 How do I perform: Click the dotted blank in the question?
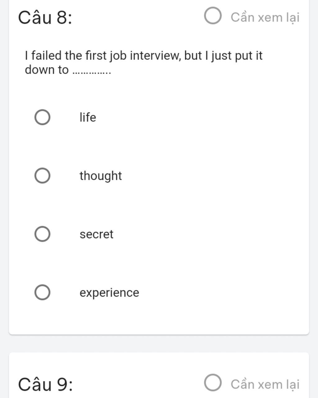click(x=91, y=72)
